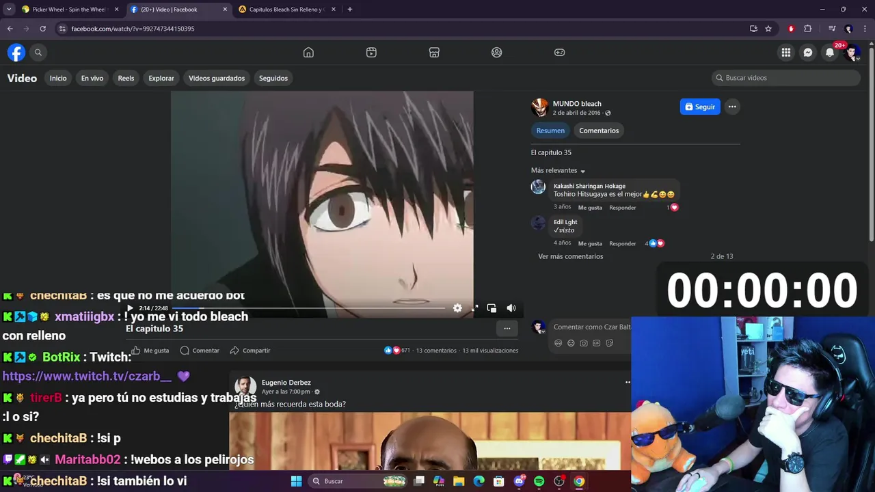Open the three-dot menu below video title
Viewport: 875px width, 492px height.
point(507,329)
